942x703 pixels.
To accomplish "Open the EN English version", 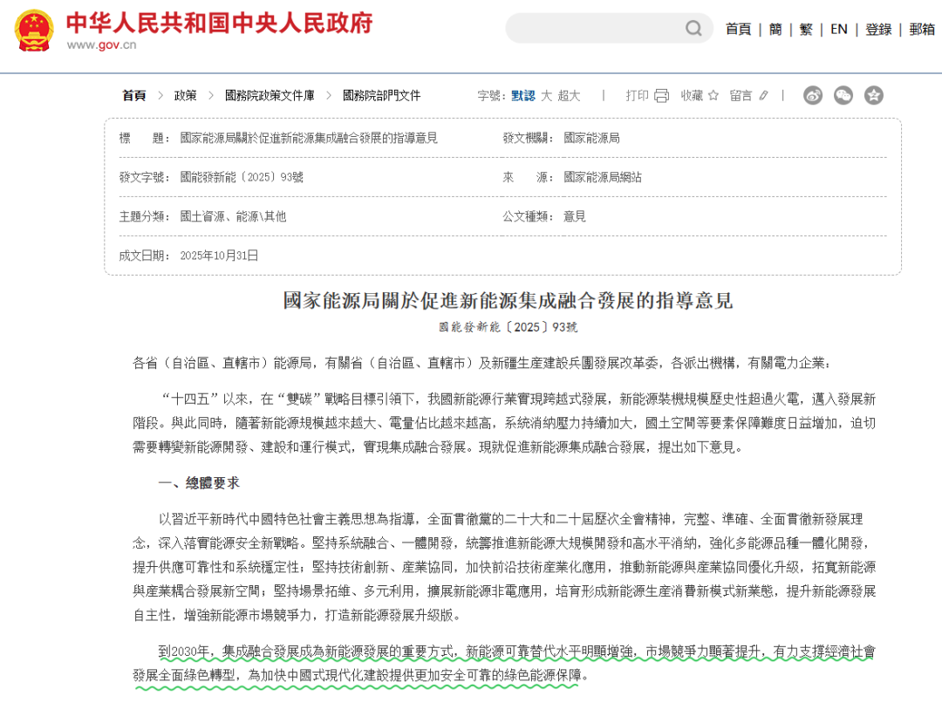I will (x=838, y=29).
